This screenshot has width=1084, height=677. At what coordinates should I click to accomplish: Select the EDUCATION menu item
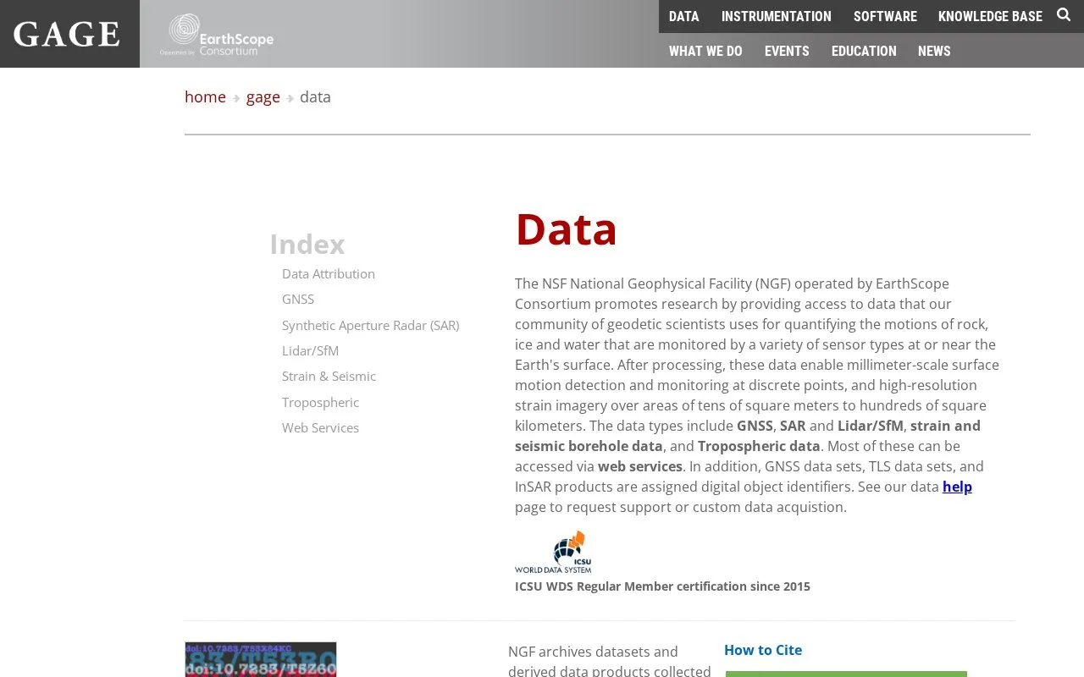[x=864, y=51]
